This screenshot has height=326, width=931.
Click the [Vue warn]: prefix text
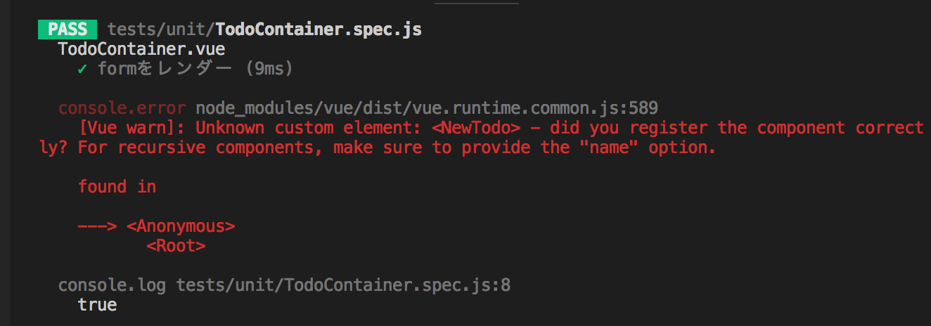131,128
